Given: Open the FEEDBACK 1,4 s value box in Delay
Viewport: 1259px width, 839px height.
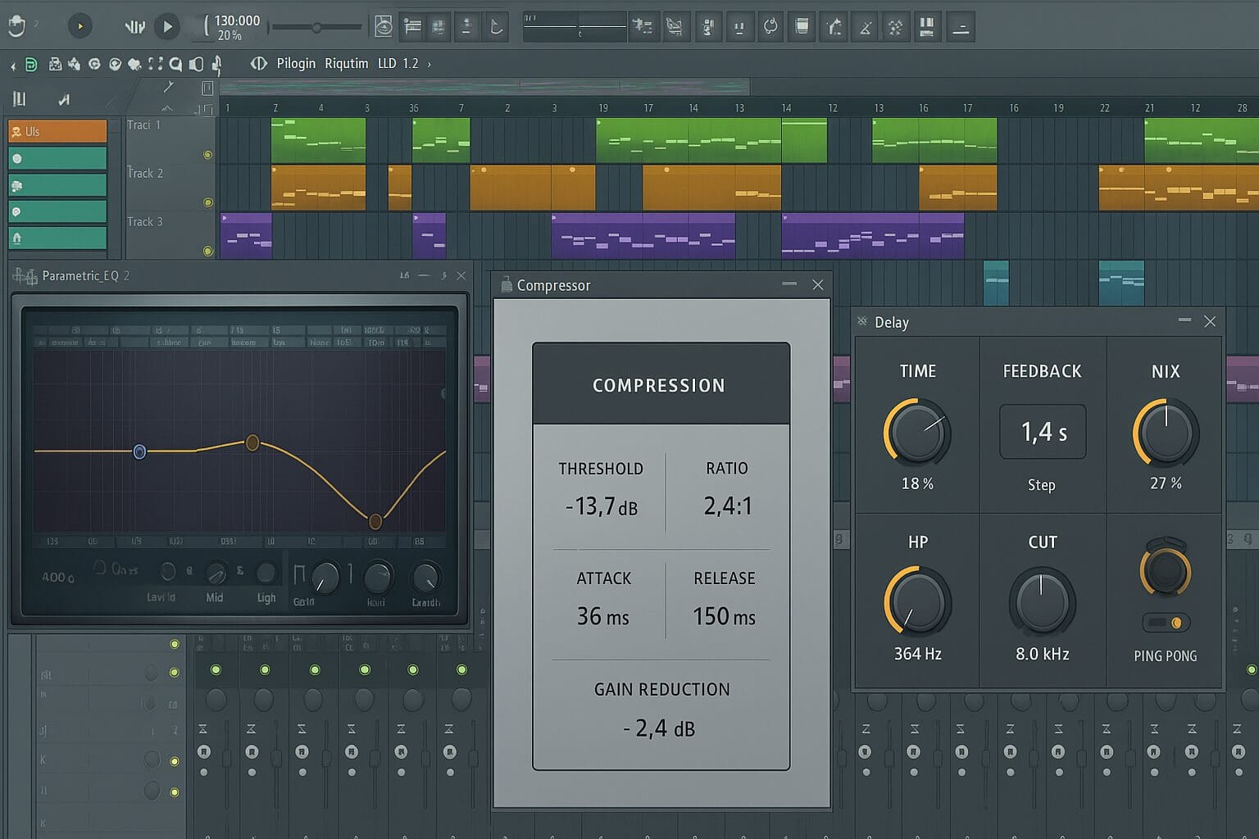Looking at the screenshot, I should coord(1043,432).
